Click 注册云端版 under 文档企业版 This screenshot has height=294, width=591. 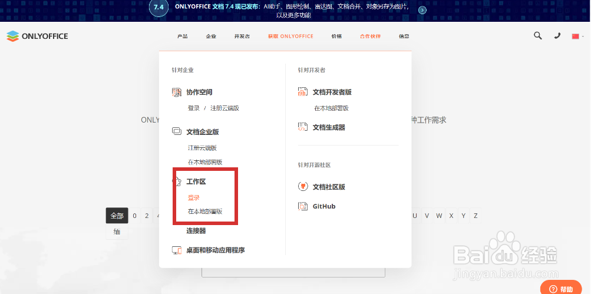click(203, 148)
